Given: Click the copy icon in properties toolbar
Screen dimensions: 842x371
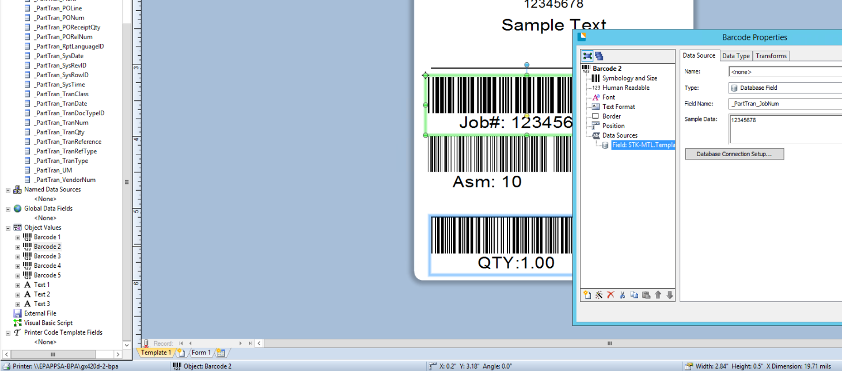Looking at the screenshot, I should pos(634,295).
